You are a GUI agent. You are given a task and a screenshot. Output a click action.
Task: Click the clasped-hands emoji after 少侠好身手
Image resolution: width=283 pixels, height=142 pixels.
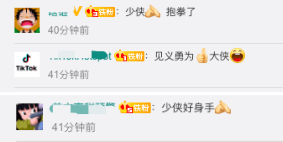tap(223, 107)
